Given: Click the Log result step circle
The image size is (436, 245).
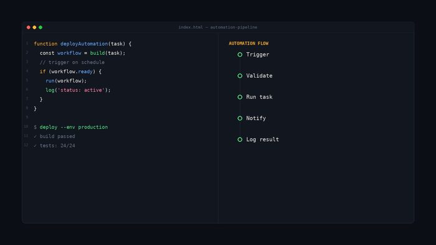Looking at the screenshot, I should (x=240, y=139).
